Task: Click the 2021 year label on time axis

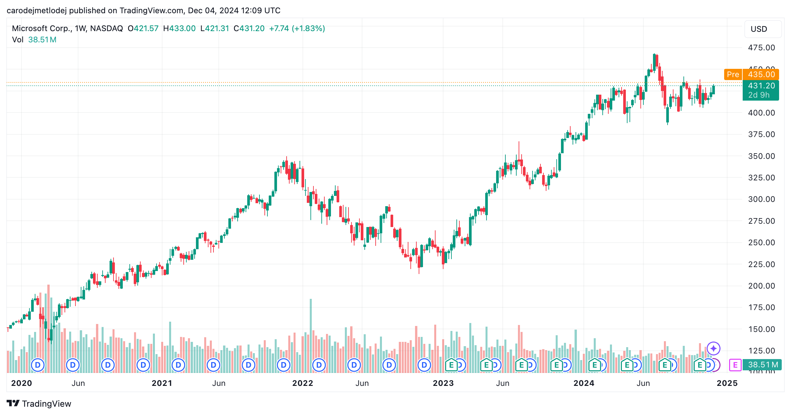Action: pyautogui.click(x=162, y=383)
